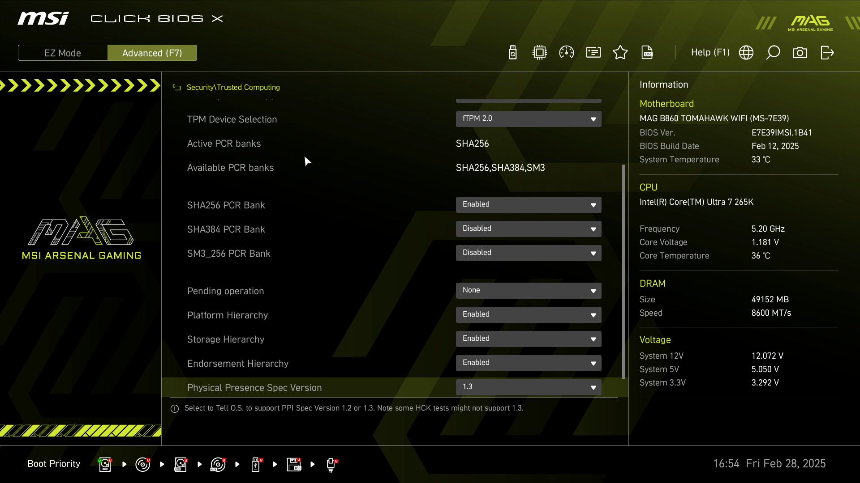This screenshot has height=483, width=860.
Task: Select the USB floppy boot device icon
Action: (x=294, y=464)
